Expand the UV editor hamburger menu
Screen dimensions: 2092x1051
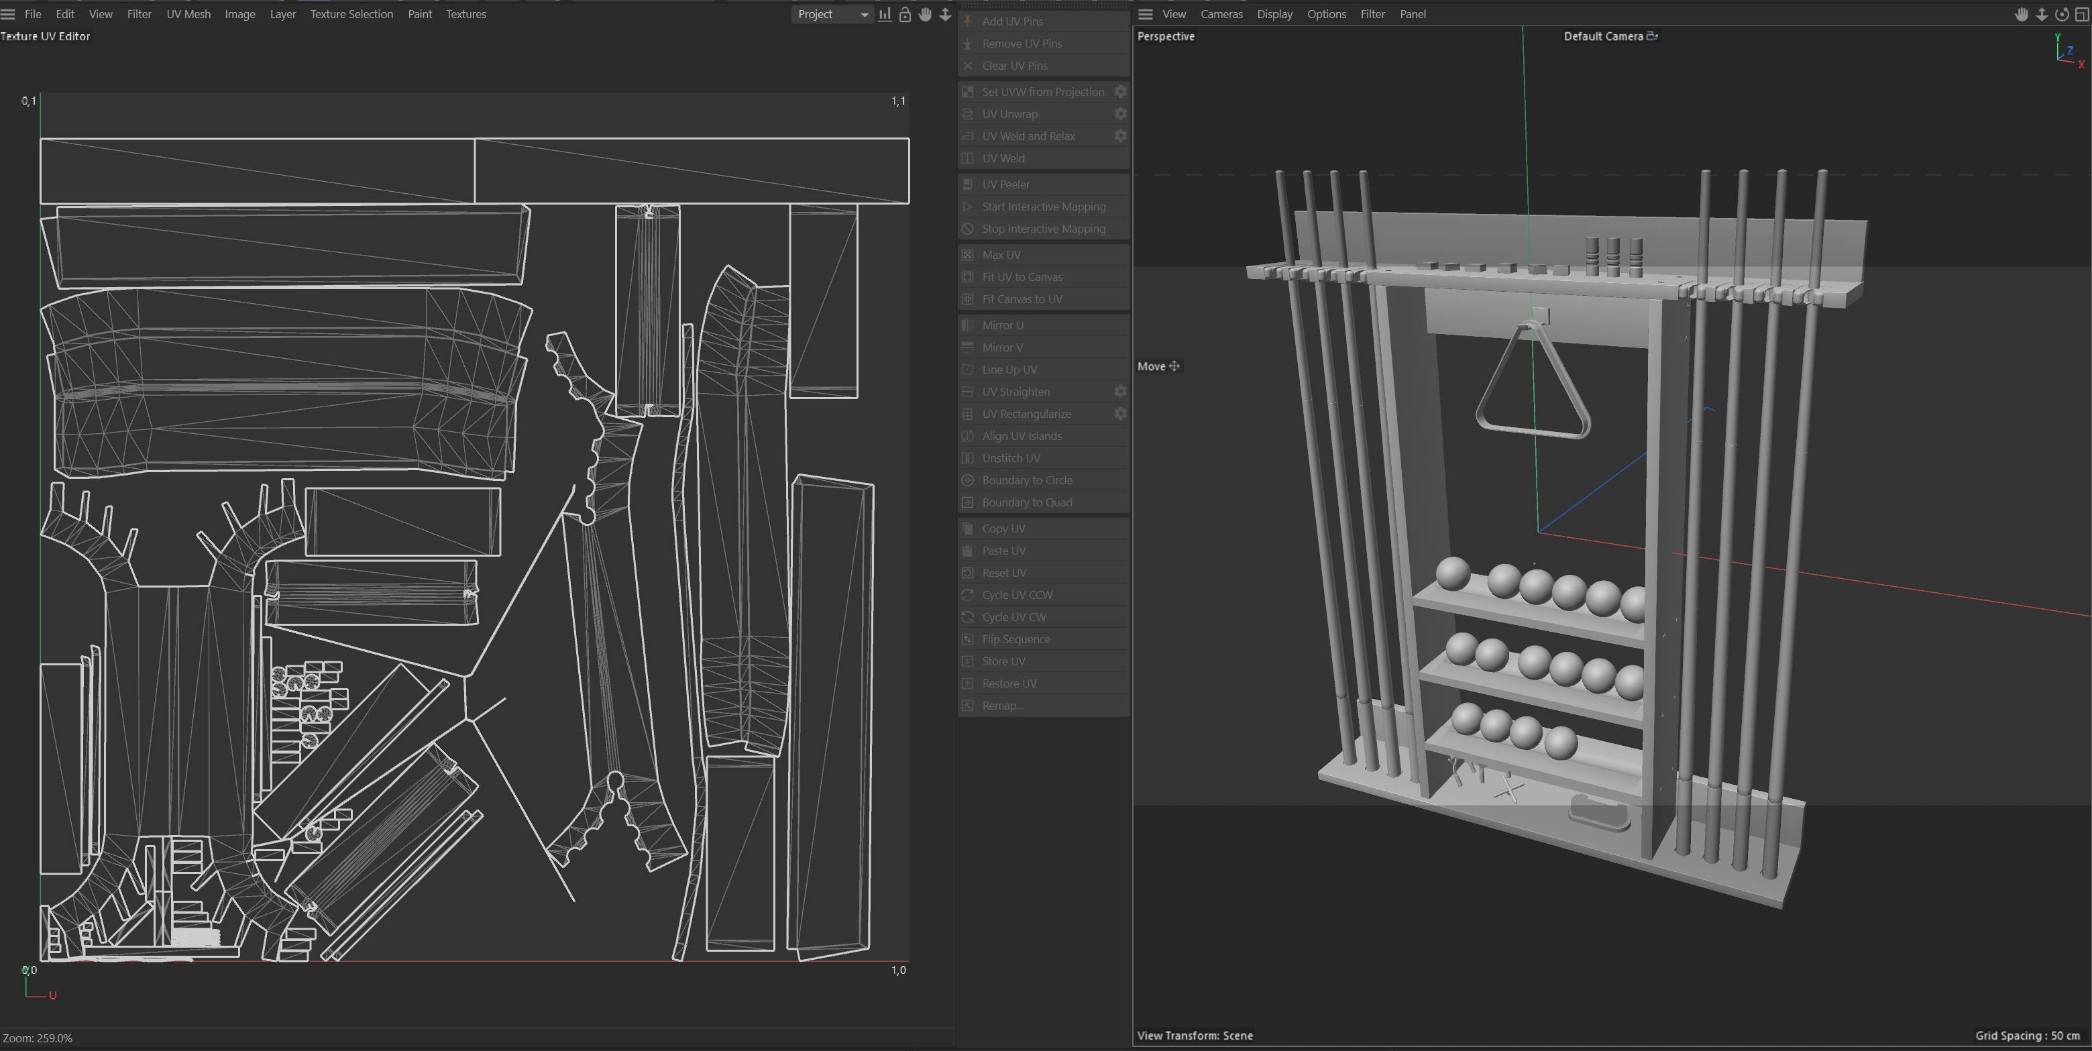tap(8, 15)
